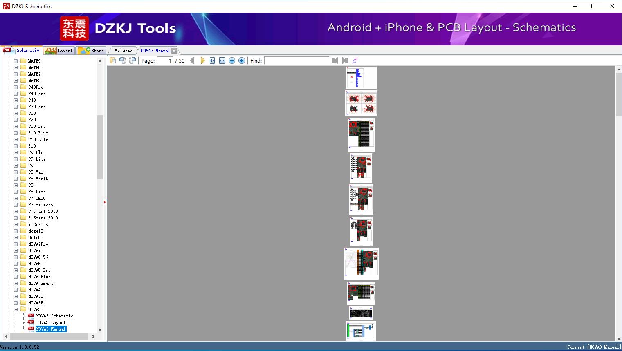Select the P8 Youth folder
Viewport: 622px width, 351px height.
pos(38,179)
